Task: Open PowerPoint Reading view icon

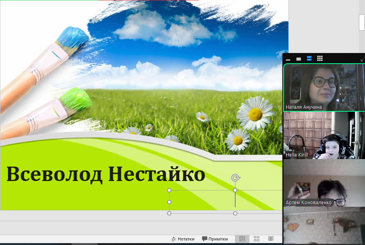Action: tap(271, 239)
